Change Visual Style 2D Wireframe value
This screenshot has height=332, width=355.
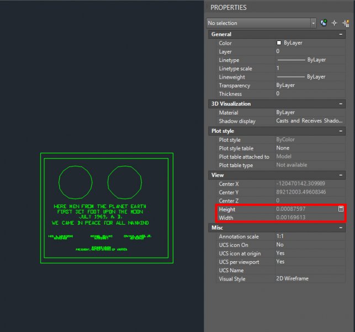pyautogui.click(x=310, y=279)
